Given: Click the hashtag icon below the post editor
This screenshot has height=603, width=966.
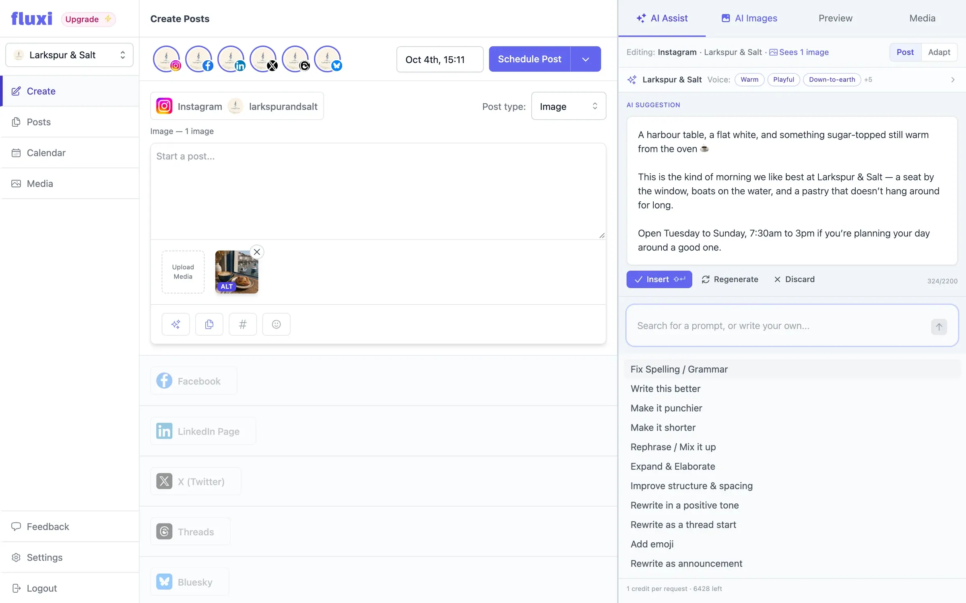Looking at the screenshot, I should point(242,324).
